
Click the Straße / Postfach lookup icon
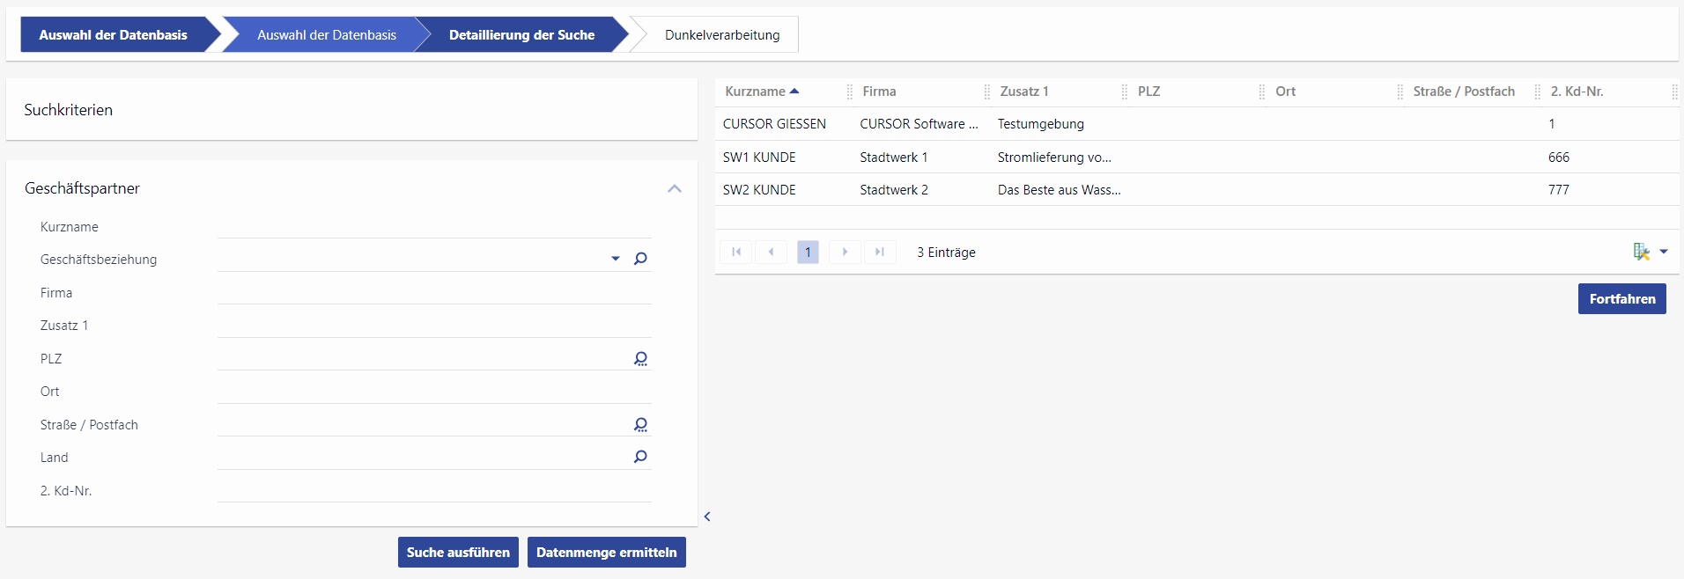tap(640, 425)
